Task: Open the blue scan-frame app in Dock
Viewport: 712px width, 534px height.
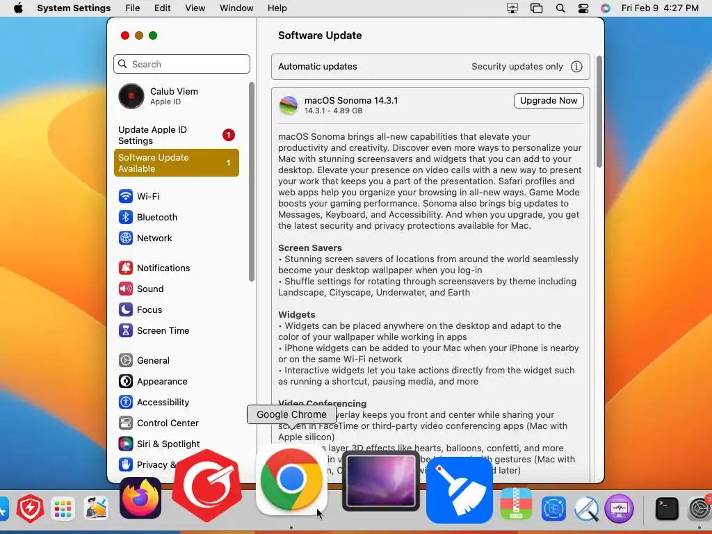Action: click(553, 508)
